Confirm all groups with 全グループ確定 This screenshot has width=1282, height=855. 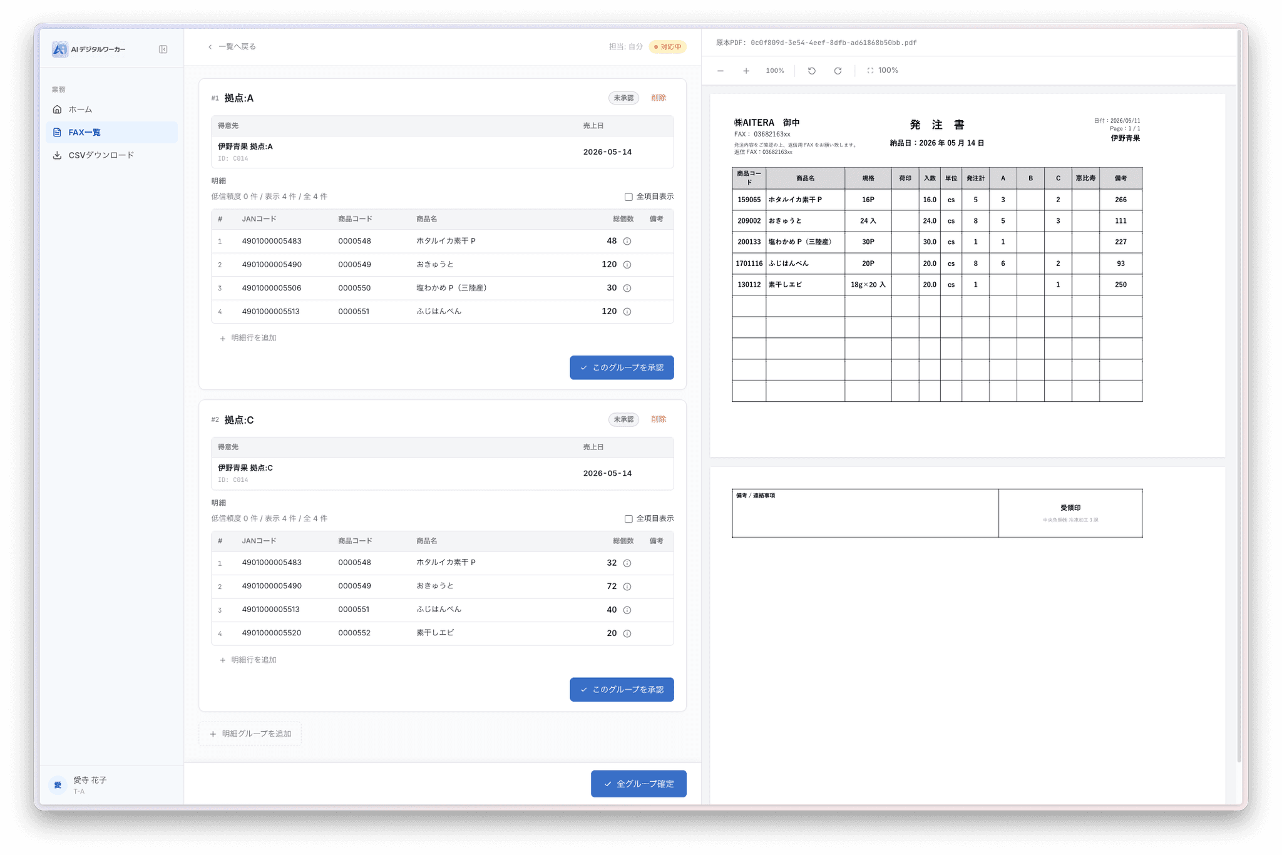pyautogui.click(x=638, y=784)
